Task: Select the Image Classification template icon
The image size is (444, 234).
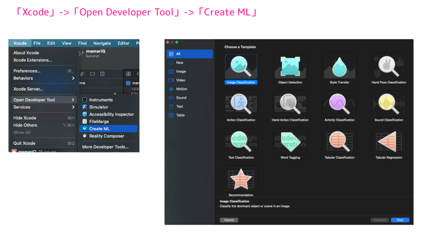Action: click(241, 66)
